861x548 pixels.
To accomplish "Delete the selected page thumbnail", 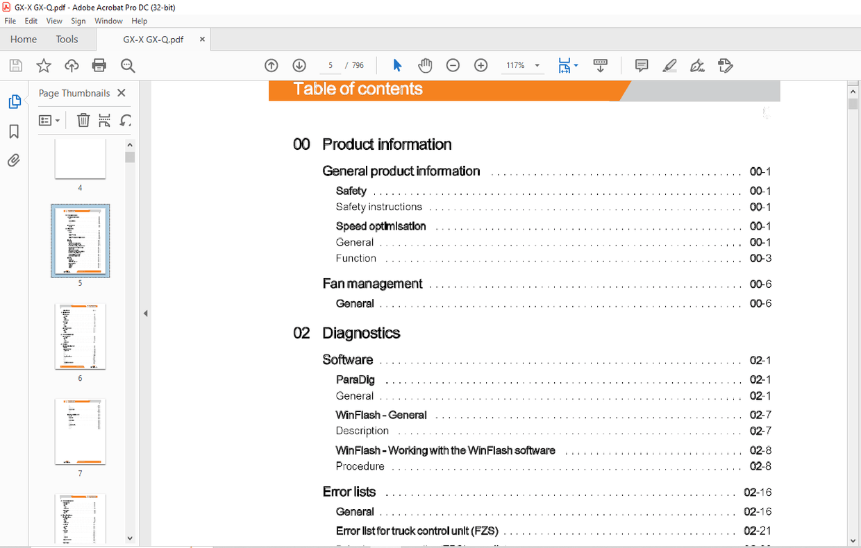I will [x=83, y=120].
